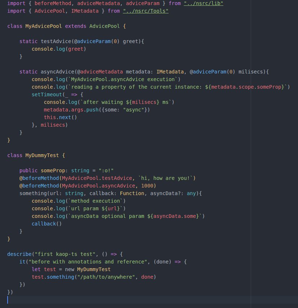The width and height of the screenshot is (298, 308).
Task: Click the "../nsrc/lib" import path
Action: pyautogui.click(x=203, y=3)
